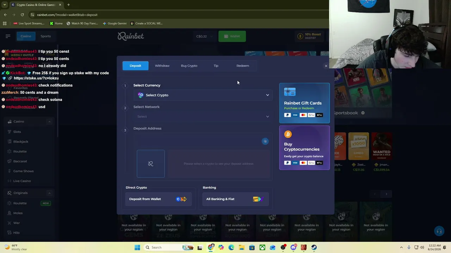Expand the C$0.32 balance dropdown

pyautogui.click(x=205, y=36)
